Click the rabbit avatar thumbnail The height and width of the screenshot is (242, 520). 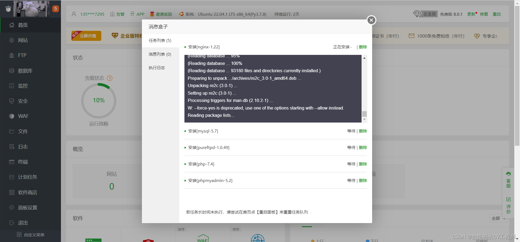tap(31, 9)
